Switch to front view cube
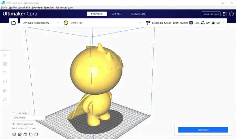Screen dimensions: 236x139 [20, 134]
